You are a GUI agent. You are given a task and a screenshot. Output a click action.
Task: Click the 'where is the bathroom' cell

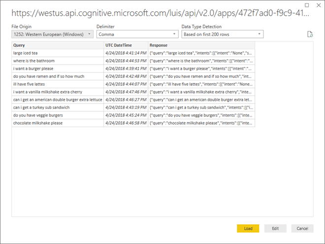[x=58, y=61]
